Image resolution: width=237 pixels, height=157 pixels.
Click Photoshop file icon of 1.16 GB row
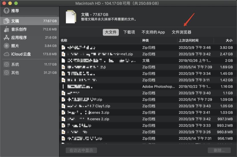[63, 86]
